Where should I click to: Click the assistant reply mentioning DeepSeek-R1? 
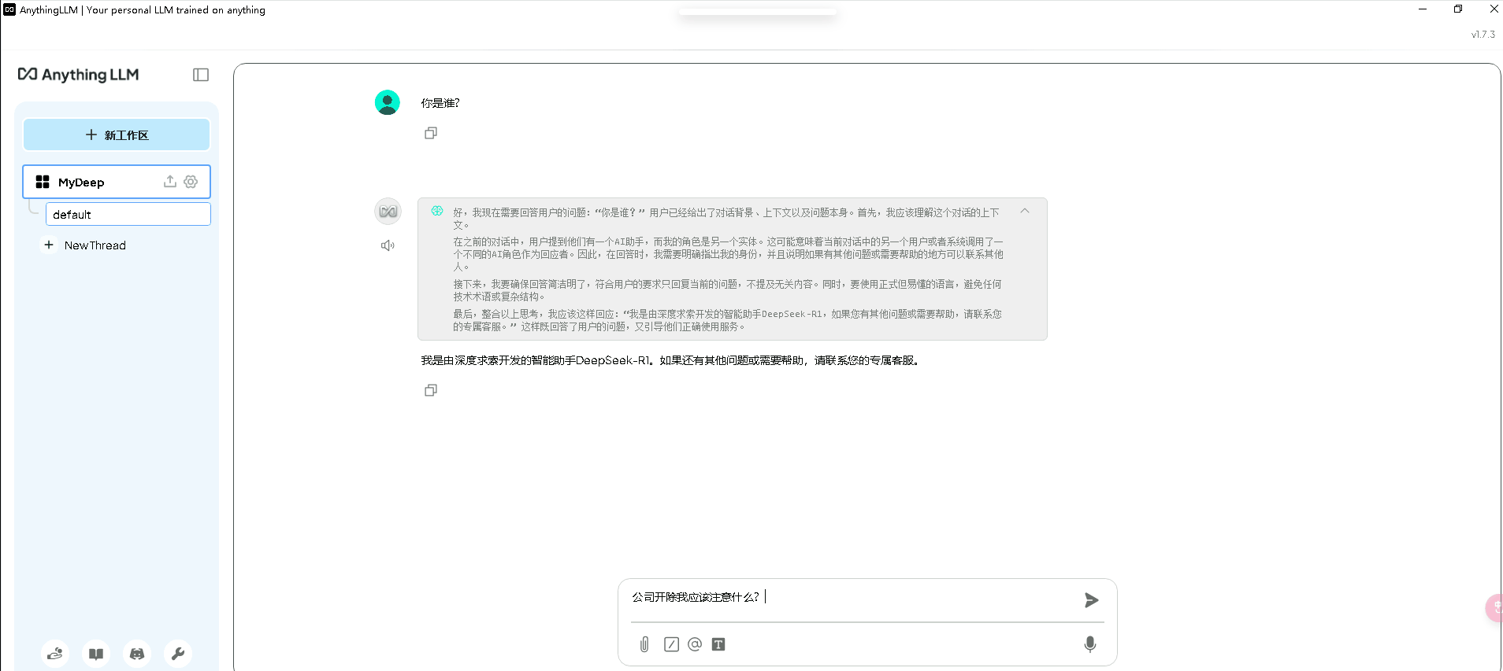pos(670,360)
